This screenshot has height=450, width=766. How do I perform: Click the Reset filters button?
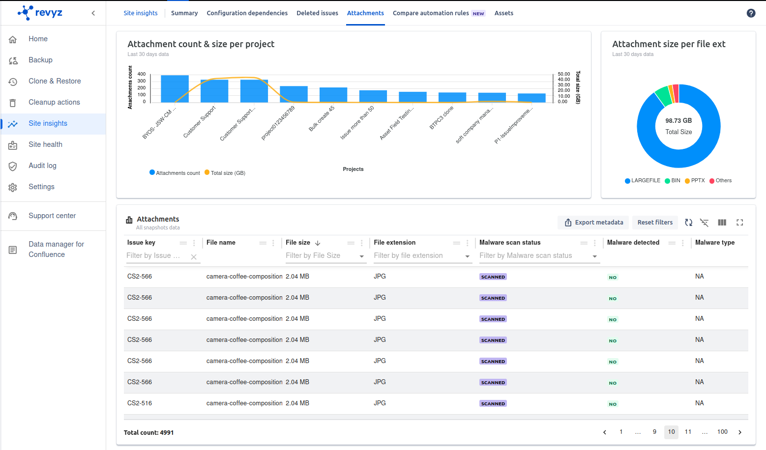(x=655, y=223)
